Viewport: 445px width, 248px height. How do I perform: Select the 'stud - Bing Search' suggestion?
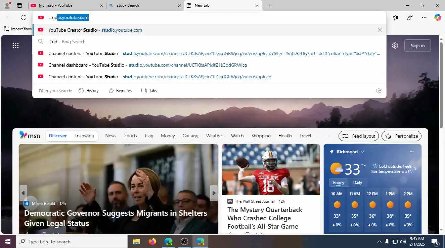[x=209, y=42]
